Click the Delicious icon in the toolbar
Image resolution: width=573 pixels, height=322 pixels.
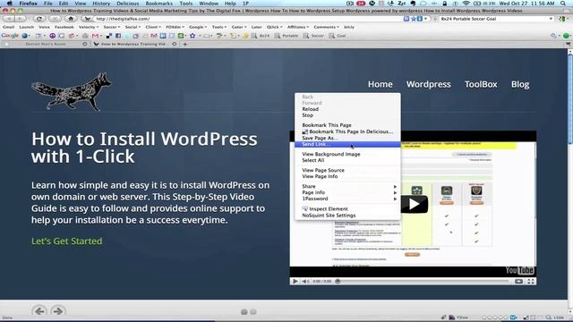point(109,36)
